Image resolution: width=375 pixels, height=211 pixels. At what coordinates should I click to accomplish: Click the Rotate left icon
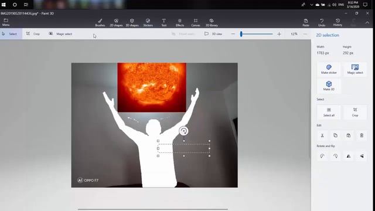(x=322, y=156)
